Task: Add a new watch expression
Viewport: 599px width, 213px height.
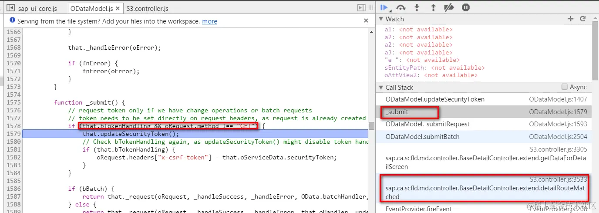Action: pos(571,19)
